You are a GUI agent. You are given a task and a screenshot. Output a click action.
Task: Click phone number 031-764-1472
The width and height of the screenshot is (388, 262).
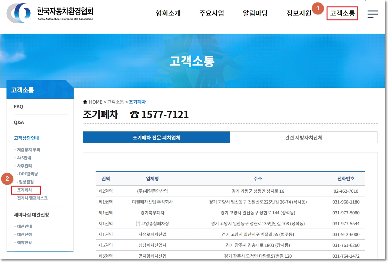tap(346, 256)
